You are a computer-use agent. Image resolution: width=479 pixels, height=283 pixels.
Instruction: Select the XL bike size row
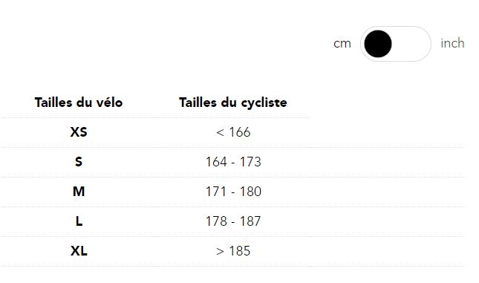(x=232, y=251)
